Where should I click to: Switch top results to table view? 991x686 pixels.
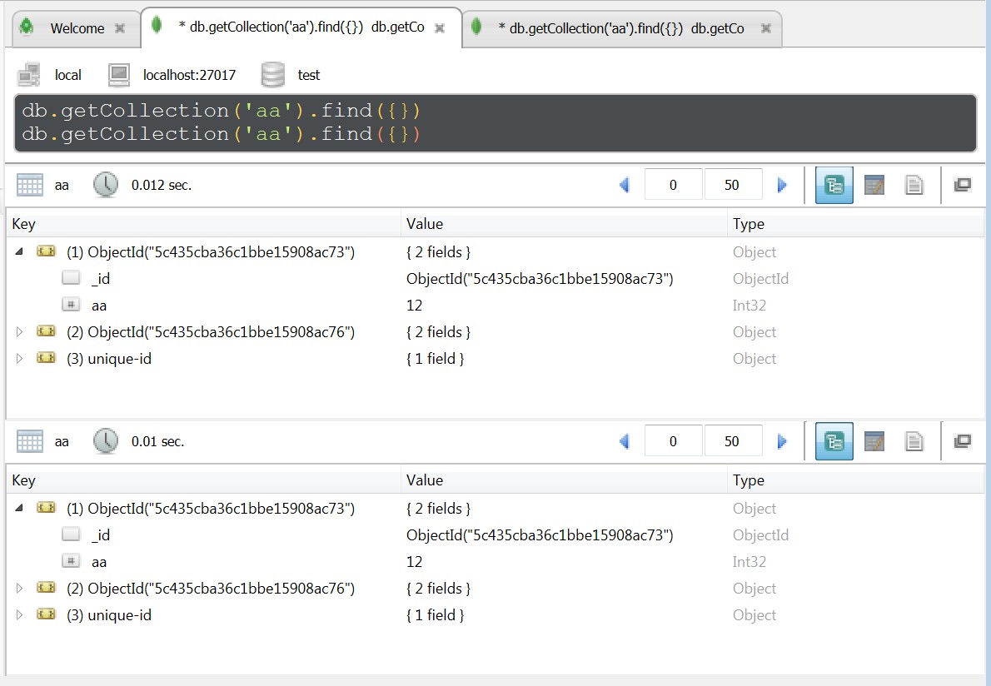874,185
